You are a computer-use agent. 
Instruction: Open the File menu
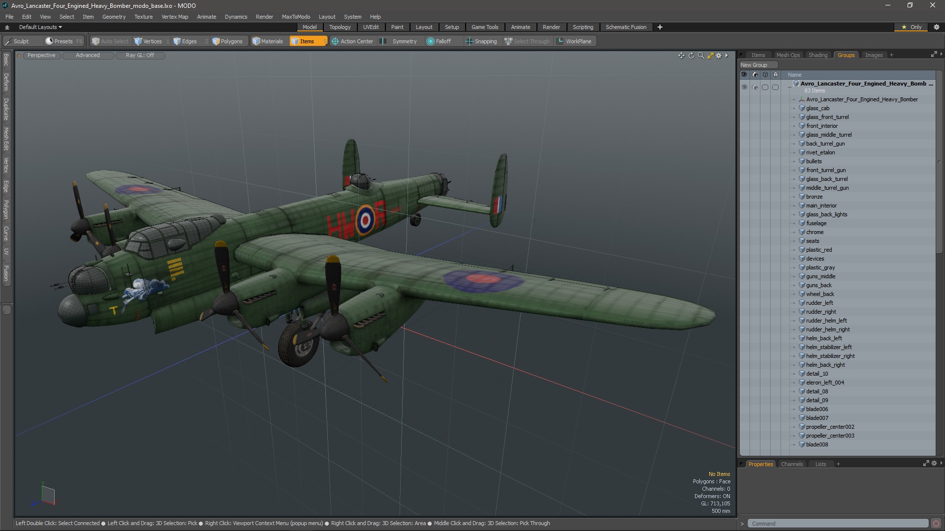coord(9,17)
